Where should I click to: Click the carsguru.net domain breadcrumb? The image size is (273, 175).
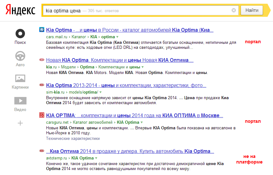57,122
